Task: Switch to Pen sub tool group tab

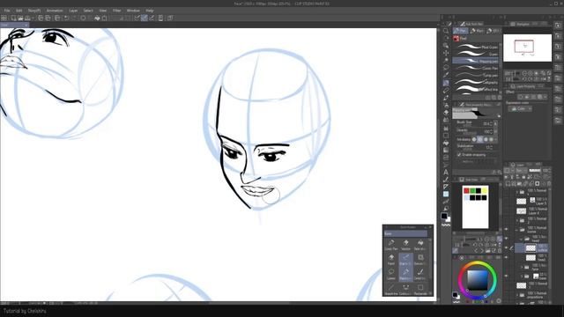Action: pyautogui.click(x=460, y=31)
